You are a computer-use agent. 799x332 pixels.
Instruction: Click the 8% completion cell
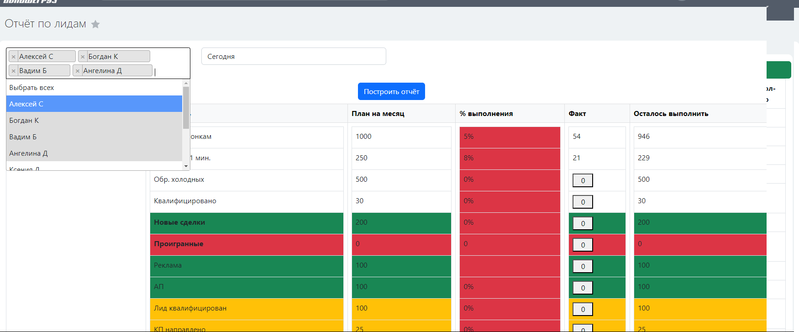pyautogui.click(x=510, y=158)
